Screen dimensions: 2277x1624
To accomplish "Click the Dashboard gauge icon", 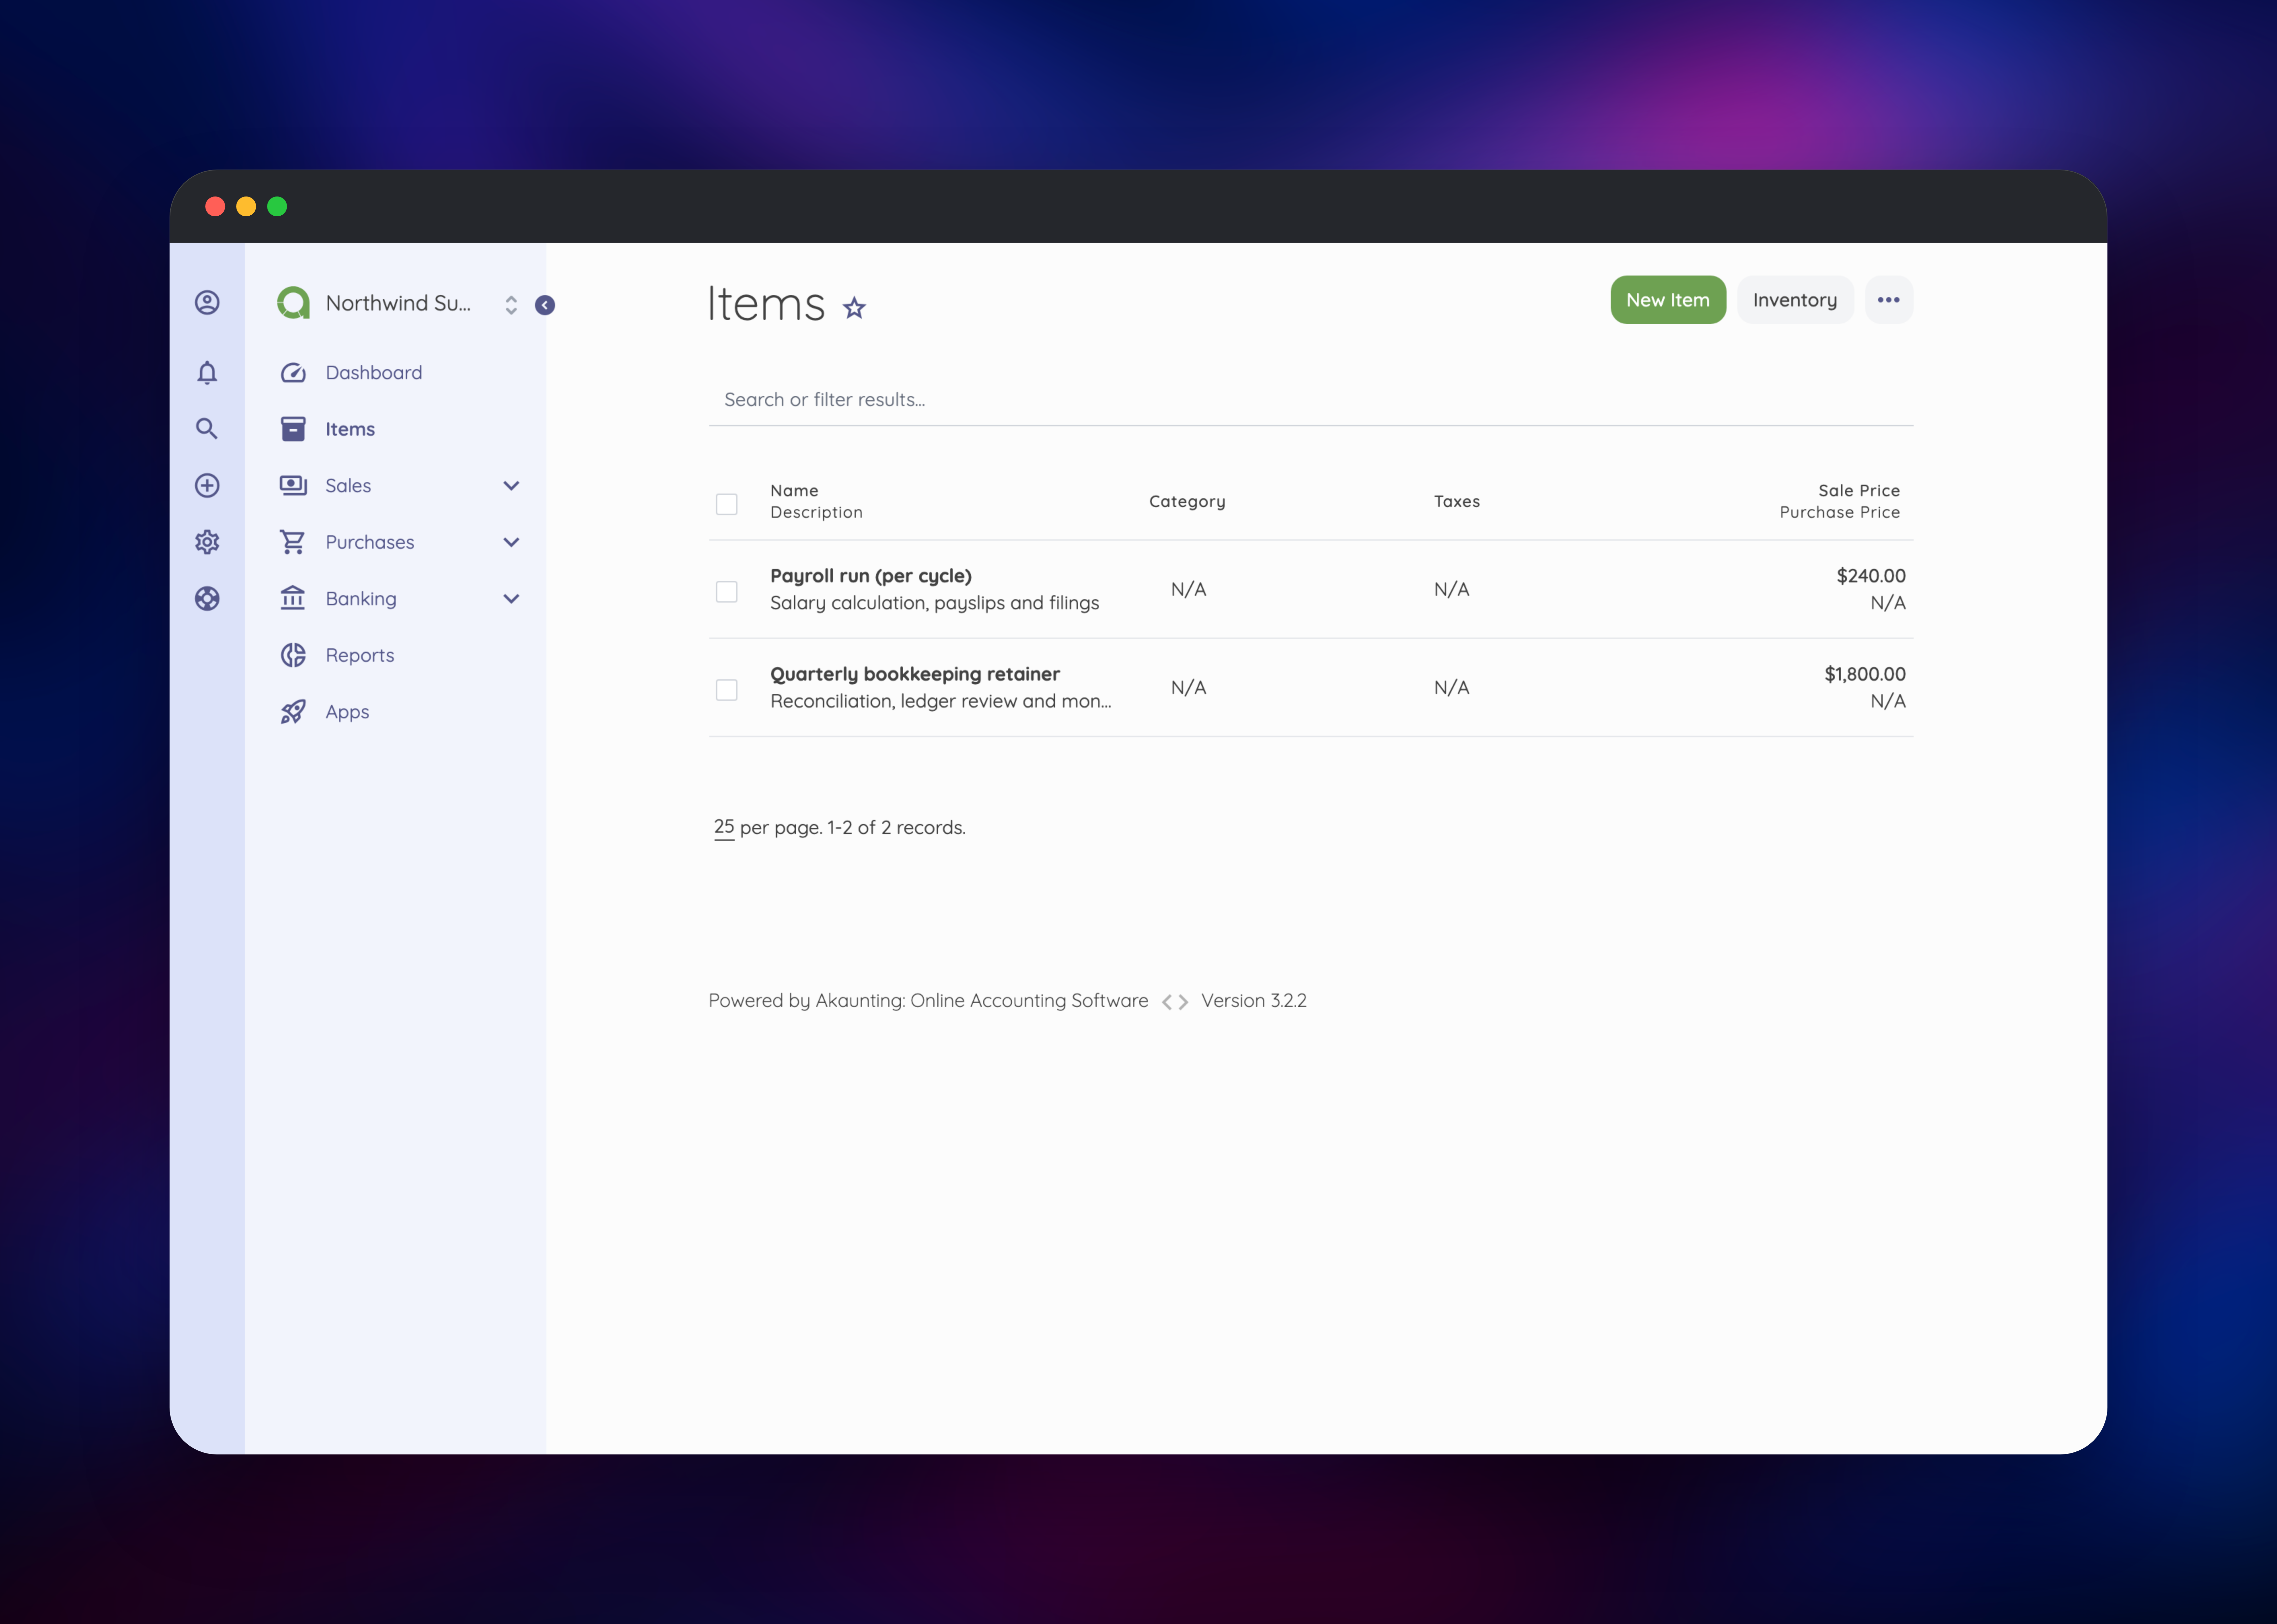I will [293, 373].
